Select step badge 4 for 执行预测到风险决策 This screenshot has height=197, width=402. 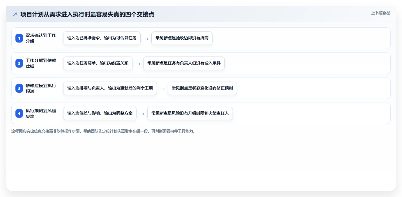click(19, 113)
